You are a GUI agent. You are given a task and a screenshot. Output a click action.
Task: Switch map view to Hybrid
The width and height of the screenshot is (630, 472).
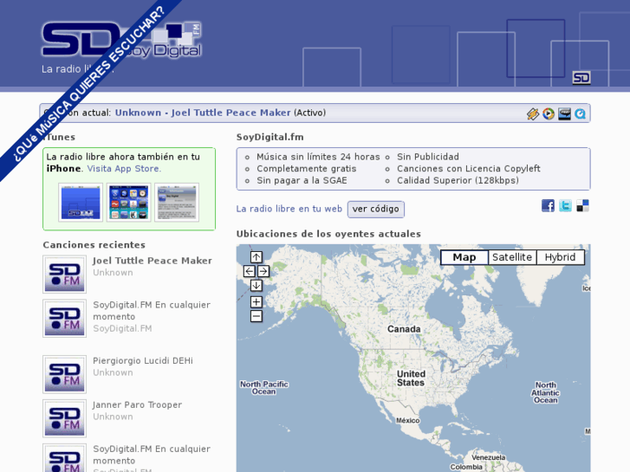coord(560,257)
